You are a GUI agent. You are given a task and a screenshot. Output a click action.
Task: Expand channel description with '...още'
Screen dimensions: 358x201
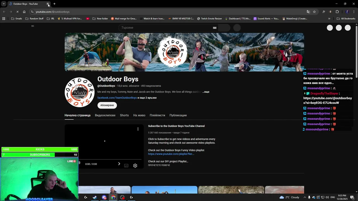[x=206, y=92]
